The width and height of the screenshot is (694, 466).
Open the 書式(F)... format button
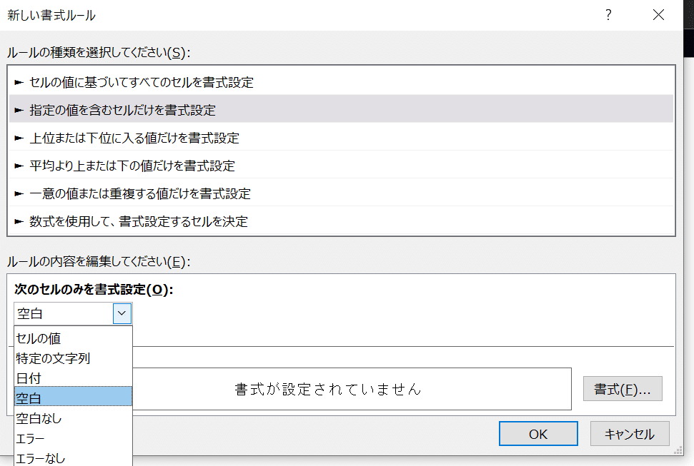click(x=623, y=389)
